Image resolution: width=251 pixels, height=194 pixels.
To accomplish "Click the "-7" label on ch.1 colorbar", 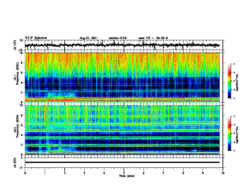I will coord(234,98).
